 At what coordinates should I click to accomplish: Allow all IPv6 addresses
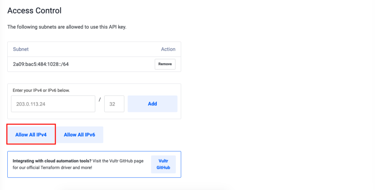pos(79,135)
